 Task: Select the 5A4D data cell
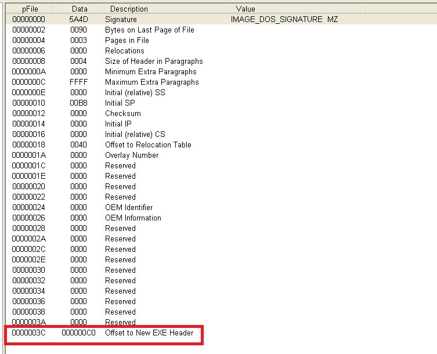[78, 20]
